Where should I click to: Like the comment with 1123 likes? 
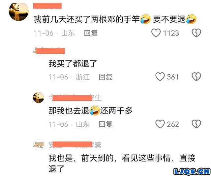(x=156, y=33)
